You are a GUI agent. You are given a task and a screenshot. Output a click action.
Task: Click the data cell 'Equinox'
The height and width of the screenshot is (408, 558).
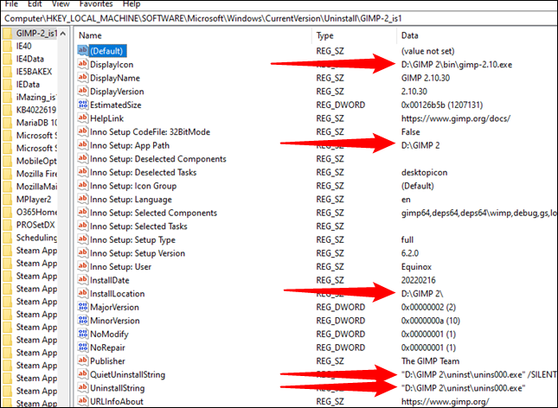(x=416, y=267)
